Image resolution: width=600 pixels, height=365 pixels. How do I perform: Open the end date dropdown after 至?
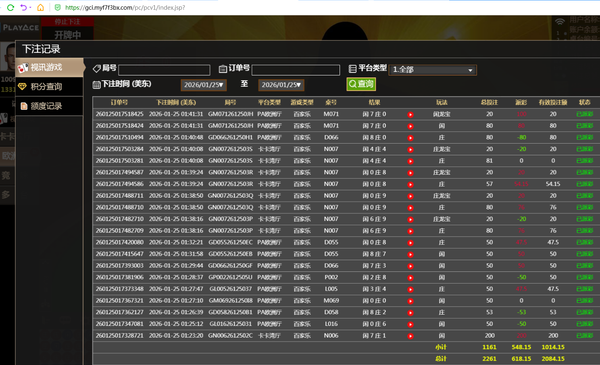[281, 85]
